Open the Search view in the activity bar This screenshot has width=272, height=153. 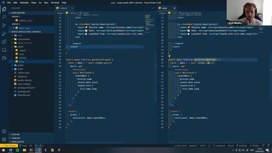pos(4,17)
